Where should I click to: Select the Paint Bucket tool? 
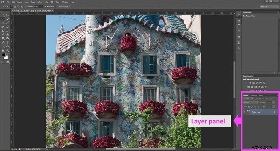click(x=8, y=34)
